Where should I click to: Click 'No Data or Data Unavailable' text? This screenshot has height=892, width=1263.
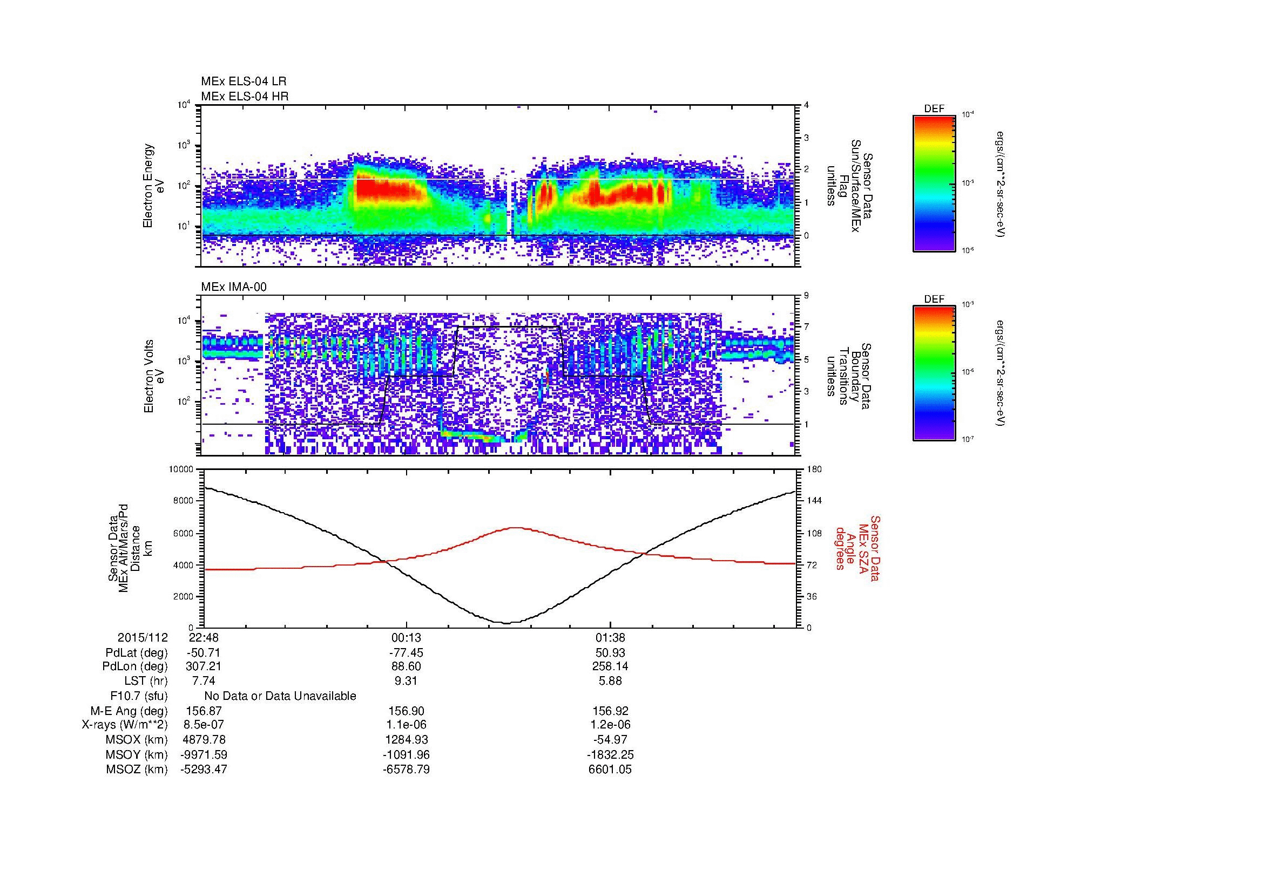pos(280,696)
